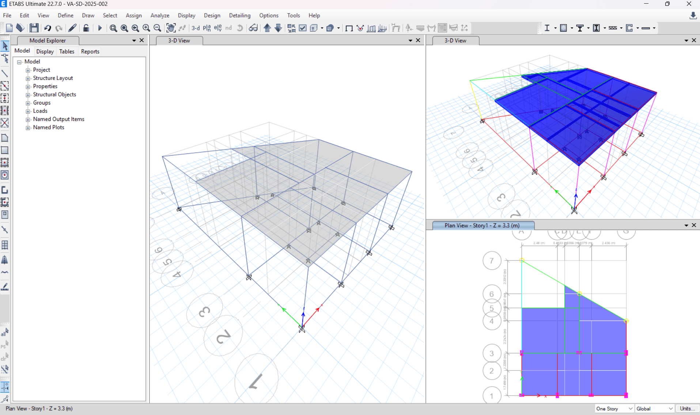
Task: Expand the Structure Layout node
Action: coord(28,79)
